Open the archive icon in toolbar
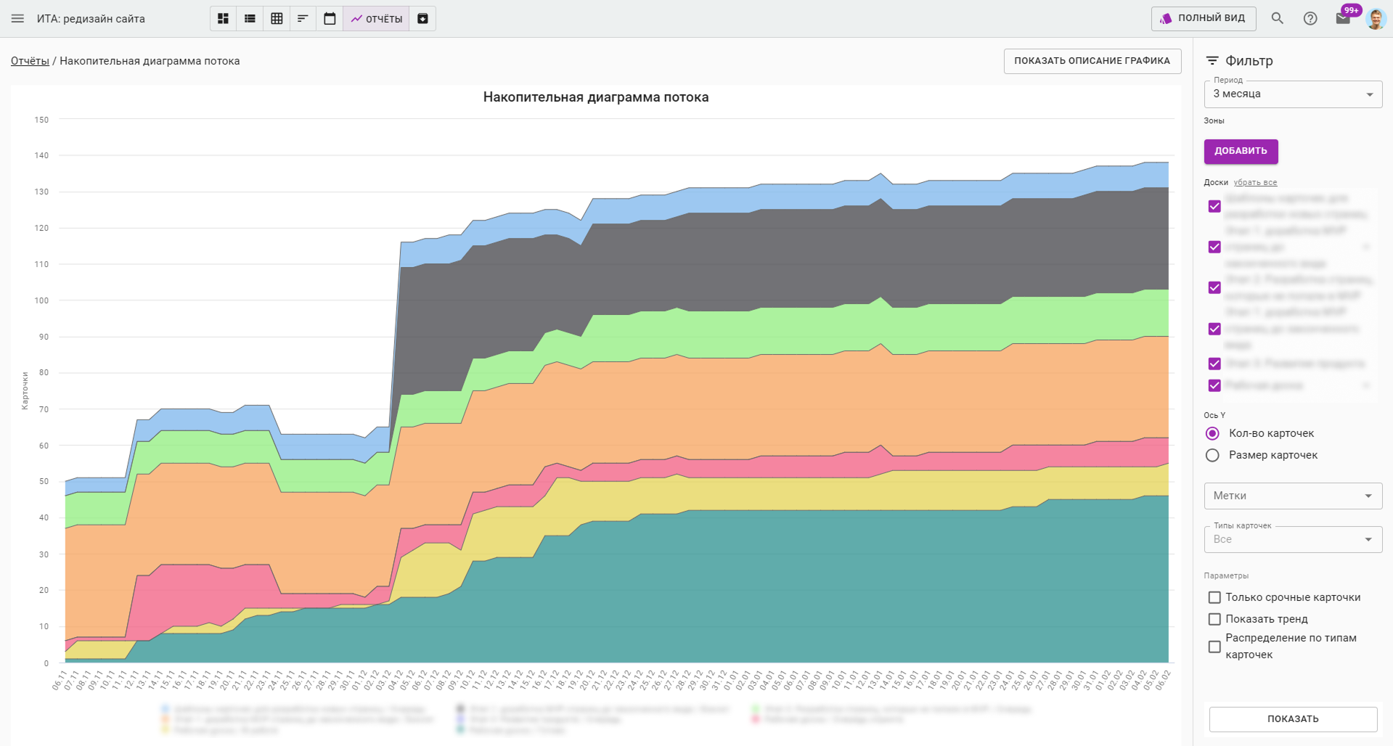The image size is (1393, 746). (422, 19)
